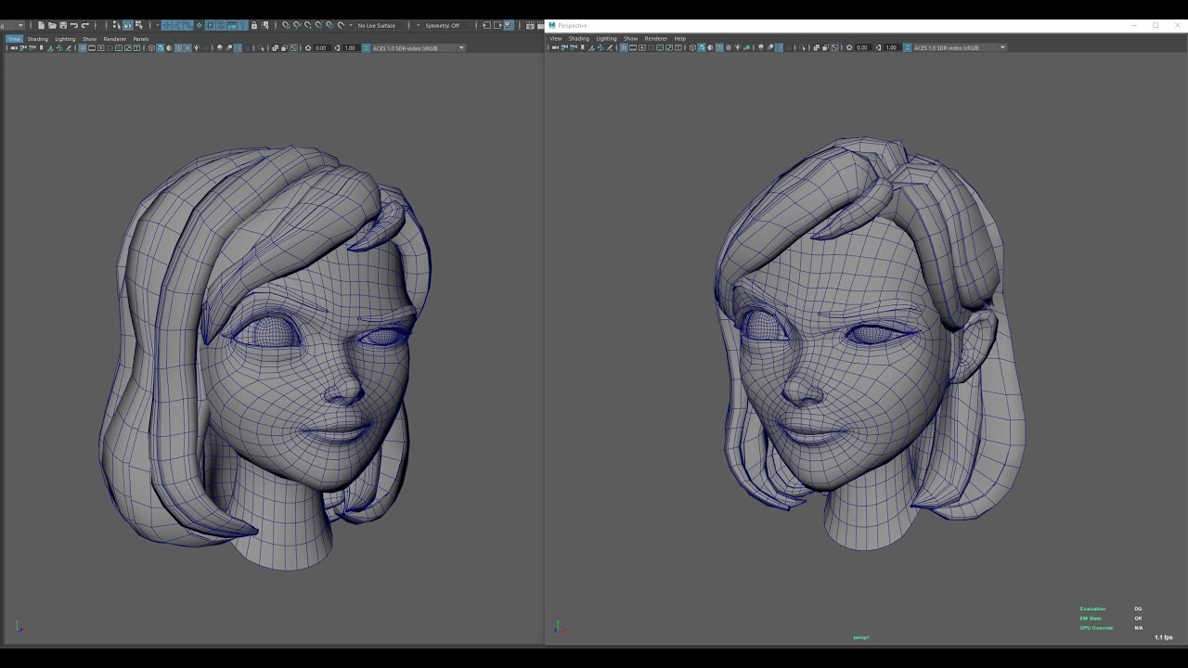Toggle the grid icon in Perspective window toolbar
Screen dimensions: 1188x668
click(624, 47)
